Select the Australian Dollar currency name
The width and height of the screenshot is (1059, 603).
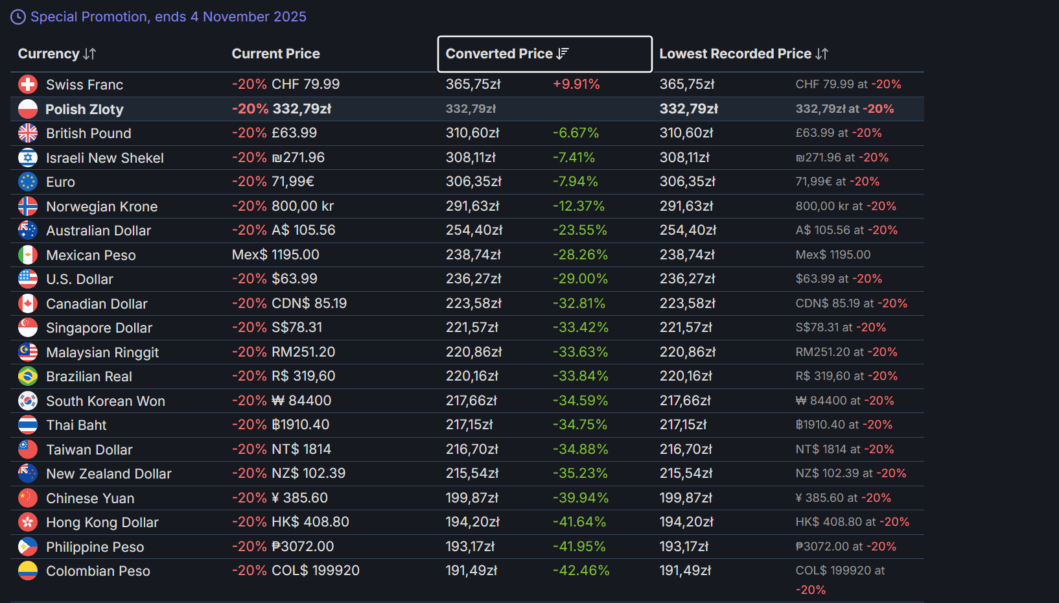click(98, 231)
